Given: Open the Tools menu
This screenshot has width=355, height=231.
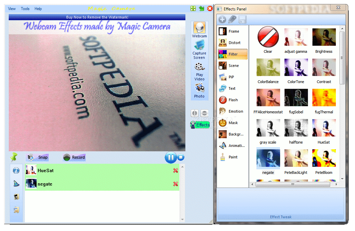Looking at the screenshot, I should coord(25,9).
